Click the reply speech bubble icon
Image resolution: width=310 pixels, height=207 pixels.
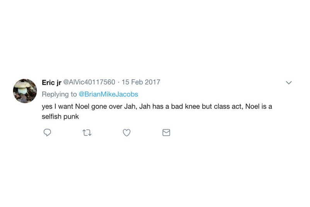point(47,132)
